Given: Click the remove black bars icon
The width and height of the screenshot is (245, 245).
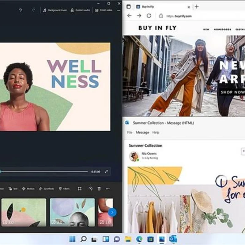Looking at the screenshot, I should [80, 189].
